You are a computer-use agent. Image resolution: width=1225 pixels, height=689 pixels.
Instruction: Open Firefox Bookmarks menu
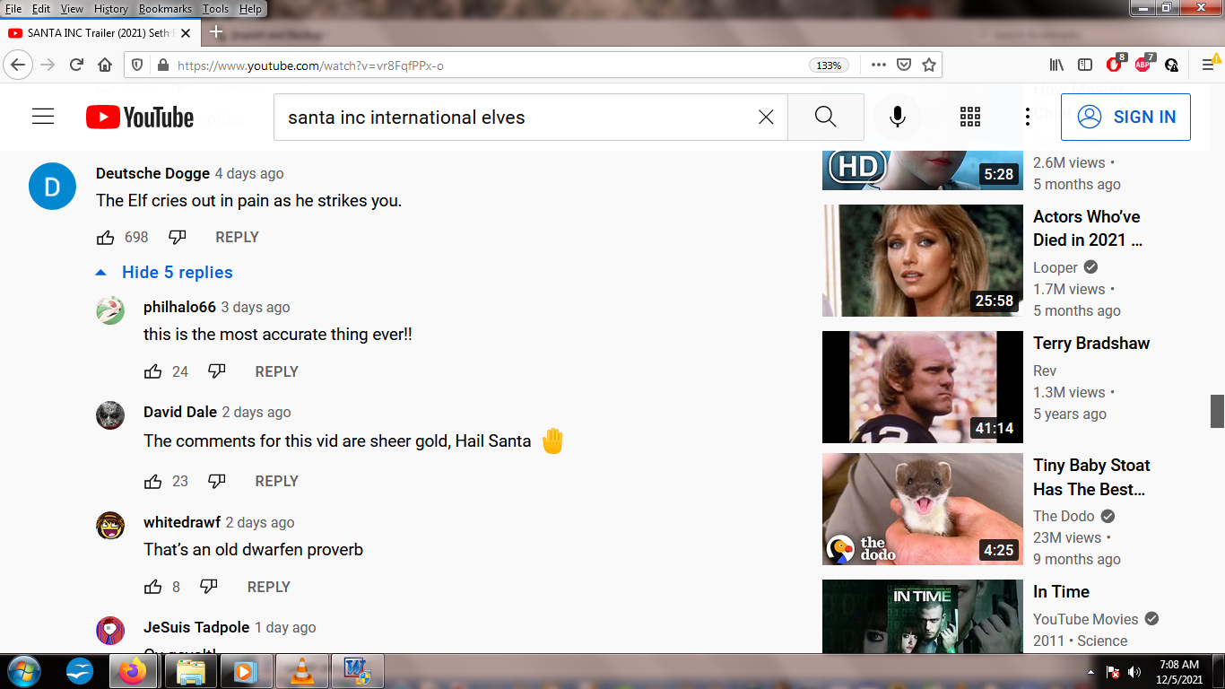165,9
